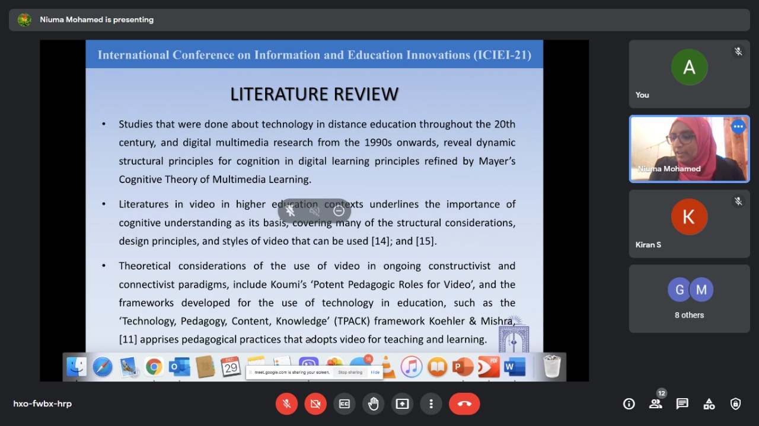Select the 'You' participant tile
This screenshot has width=759, height=426.
click(x=689, y=74)
